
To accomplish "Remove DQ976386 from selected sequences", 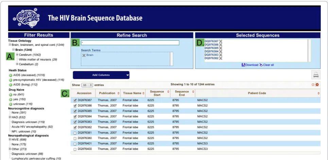I will coord(221,45).
